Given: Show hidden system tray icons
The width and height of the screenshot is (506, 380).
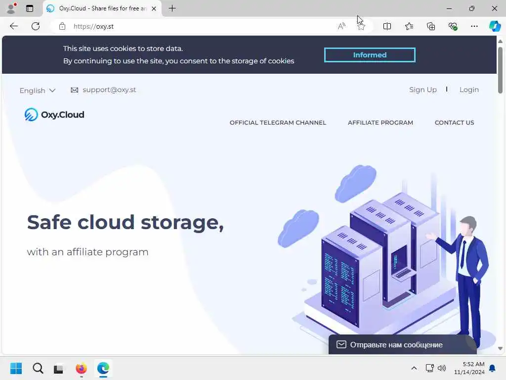Looking at the screenshot, I should tap(414, 368).
